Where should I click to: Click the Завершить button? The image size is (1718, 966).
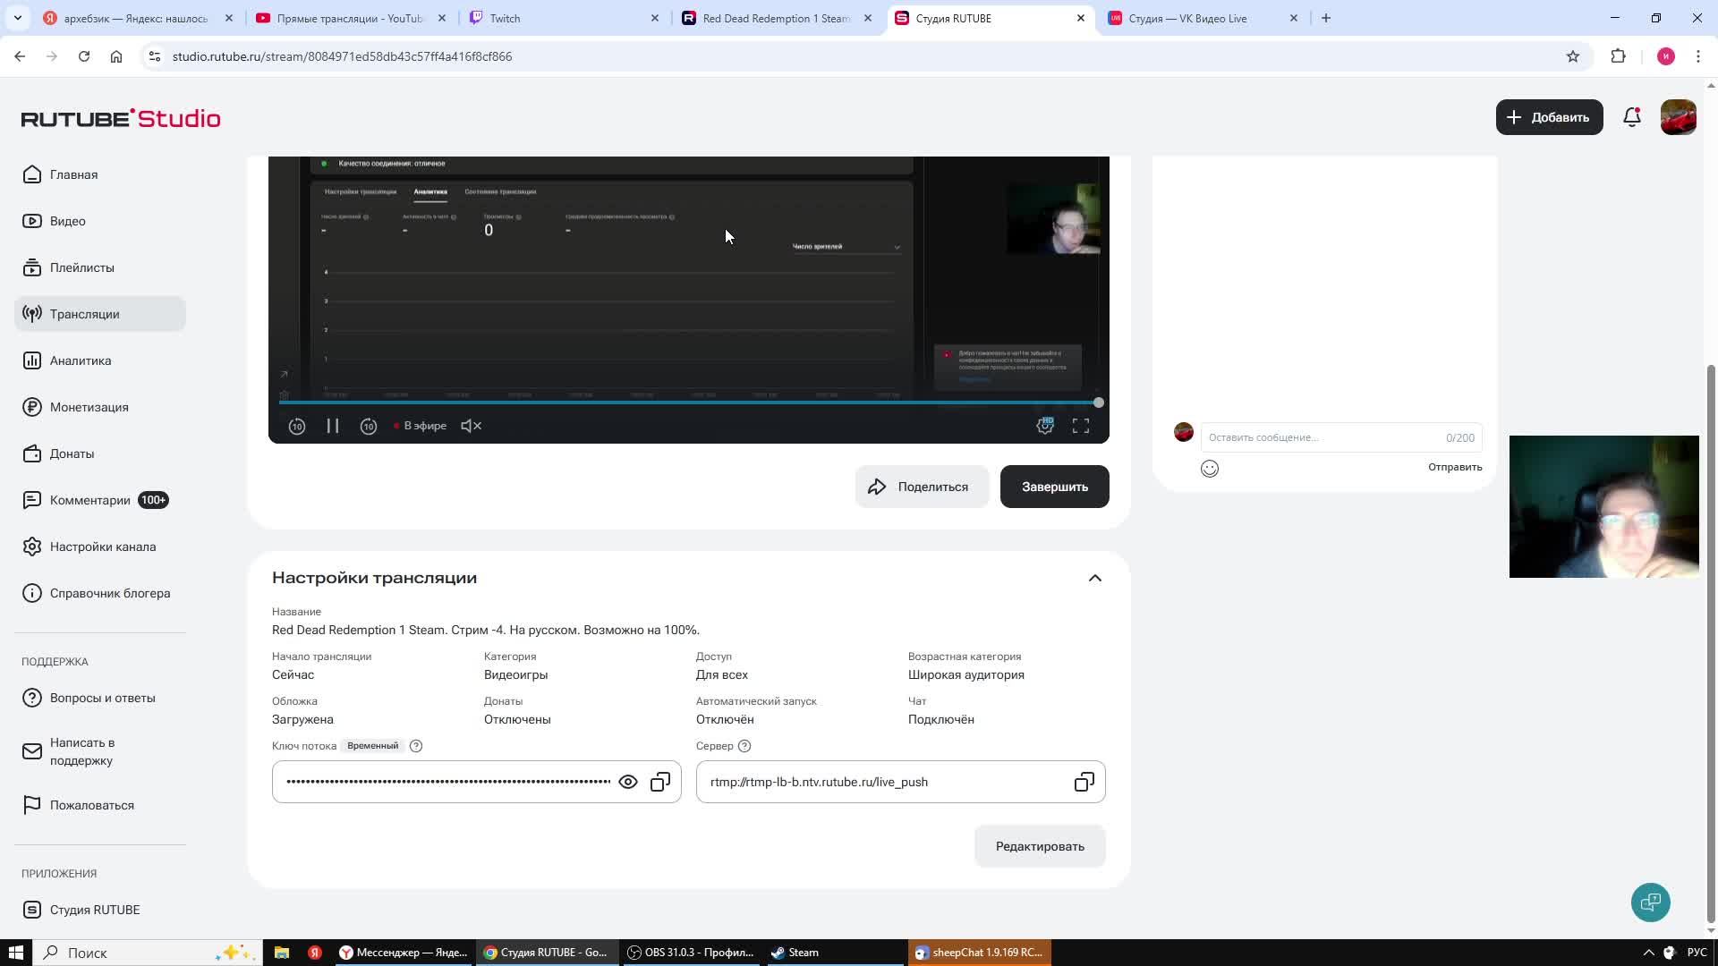tap(1054, 487)
